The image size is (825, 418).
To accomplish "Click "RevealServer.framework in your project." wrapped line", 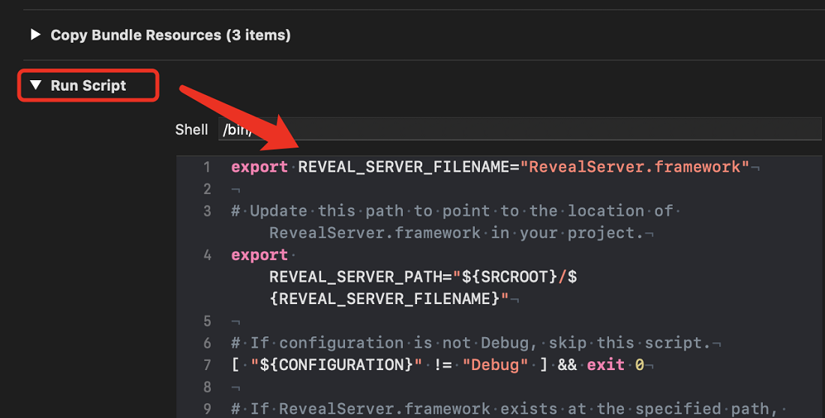I will [457, 233].
